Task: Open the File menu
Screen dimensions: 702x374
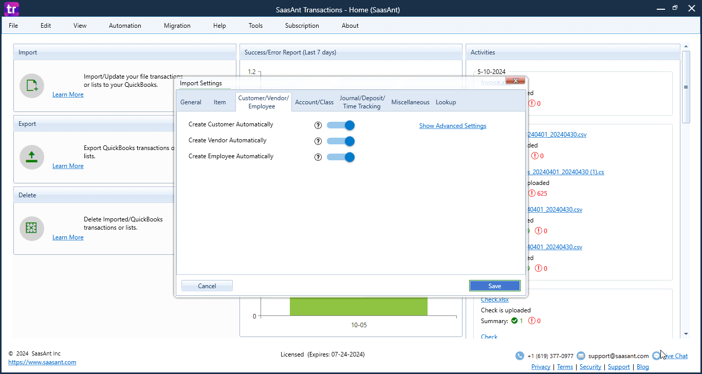Action: point(13,26)
